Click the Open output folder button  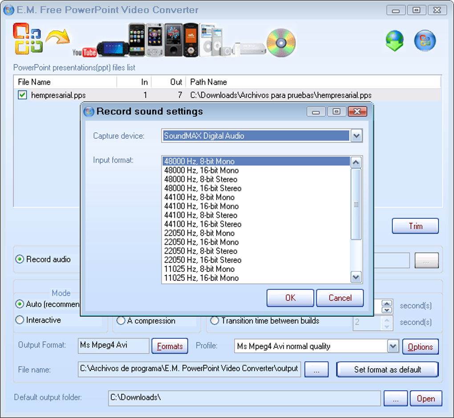coord(426,398)
